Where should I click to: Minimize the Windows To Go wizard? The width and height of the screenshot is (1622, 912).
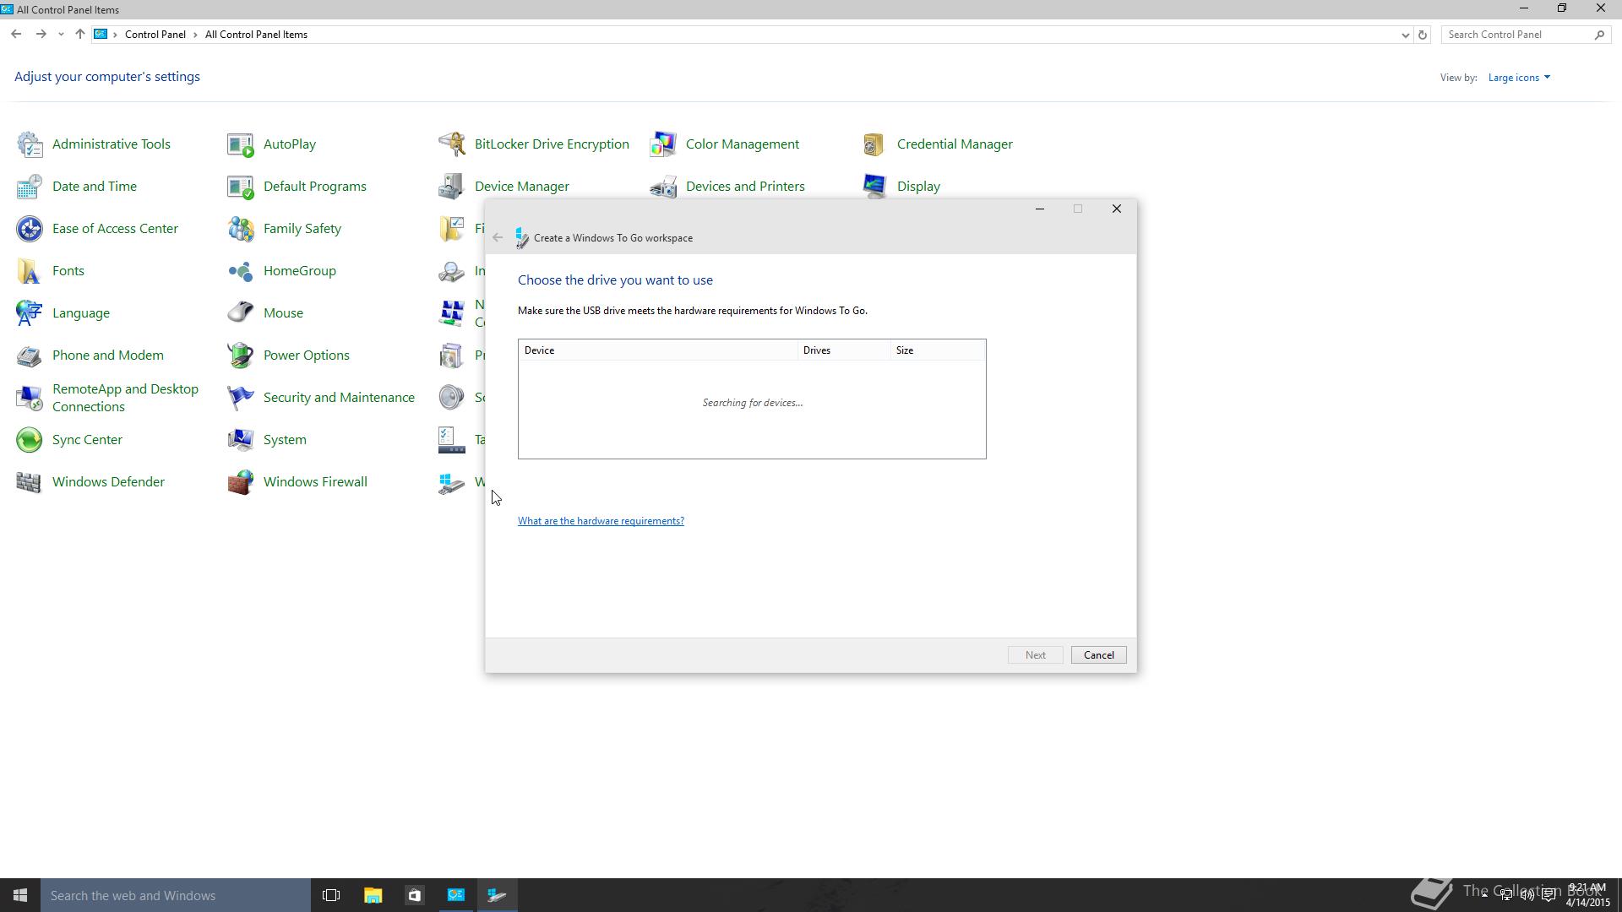[x=1040, y=209]
